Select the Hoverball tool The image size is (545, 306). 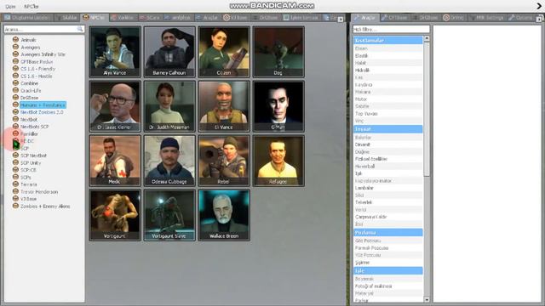click(x=364, y=167)
